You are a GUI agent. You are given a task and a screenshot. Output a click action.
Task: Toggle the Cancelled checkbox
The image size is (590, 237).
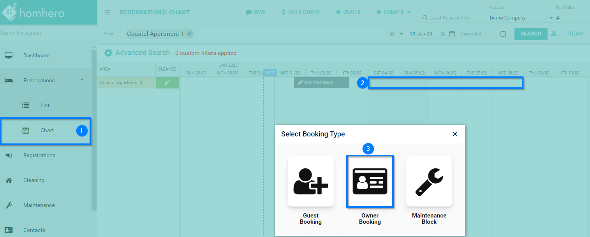coord(503,34)
